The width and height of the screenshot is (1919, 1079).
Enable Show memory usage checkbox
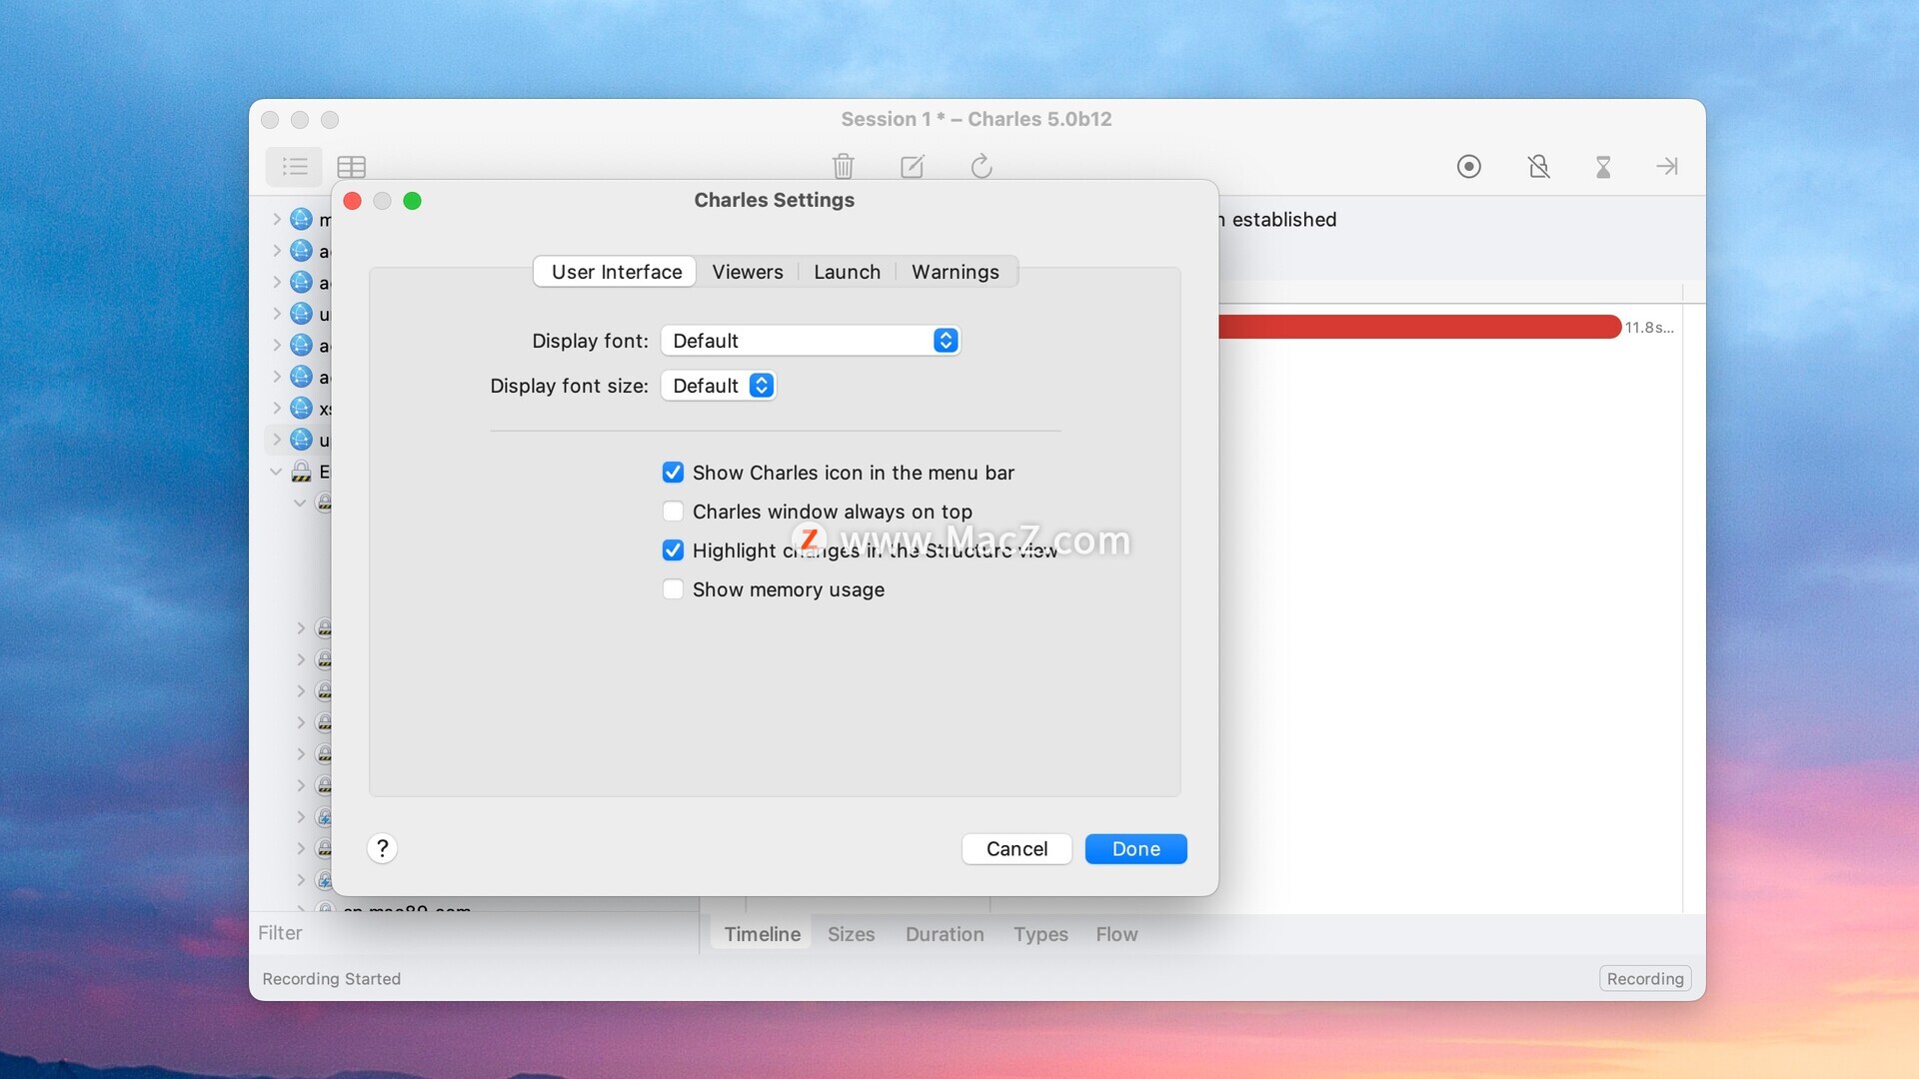(x=673, y=589)
